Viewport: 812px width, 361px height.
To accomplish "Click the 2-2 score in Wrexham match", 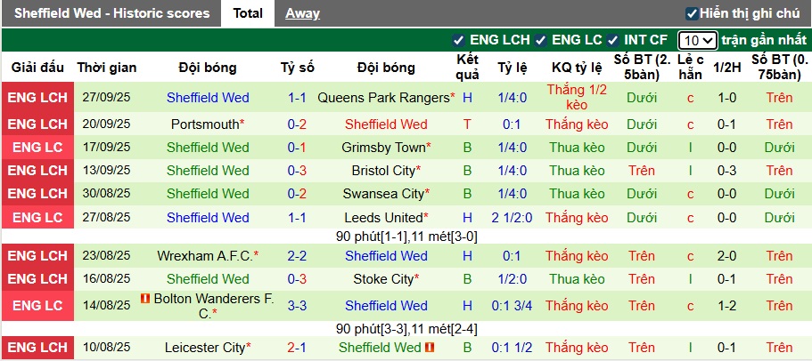I will [x=297, y=256].
